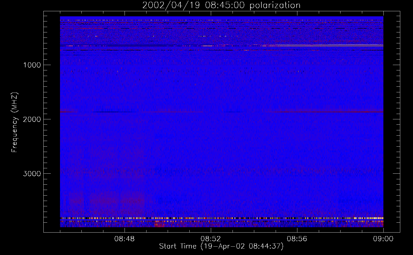This screenshot has width=413, height=255.
Task: Click the 08:48 time tick label
Action: point(125,239)
